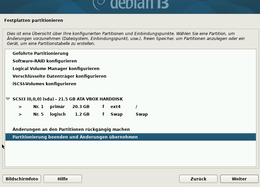Click the arrow marker before Nr. 5

(x=20, y=114)
